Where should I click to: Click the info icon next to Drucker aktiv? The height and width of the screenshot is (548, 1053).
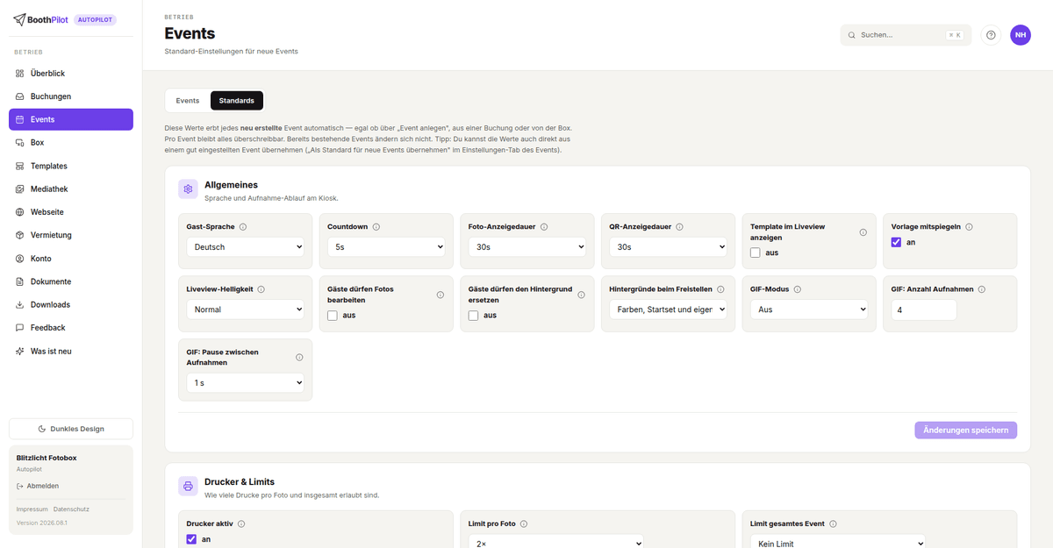click(241, 523)
